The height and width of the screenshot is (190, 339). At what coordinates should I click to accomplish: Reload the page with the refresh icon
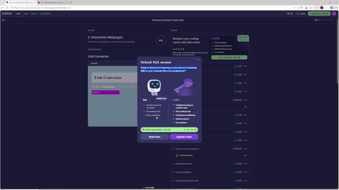click(x=7, y=8)
